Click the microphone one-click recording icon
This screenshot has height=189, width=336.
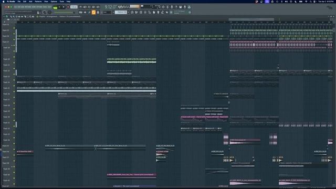coord(172,7)
